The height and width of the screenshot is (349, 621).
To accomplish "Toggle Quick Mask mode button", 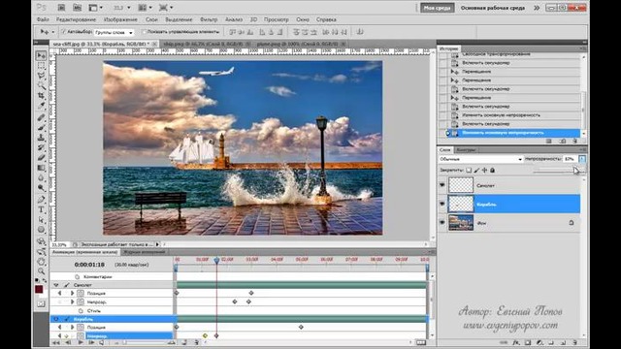I will point(41,303).
